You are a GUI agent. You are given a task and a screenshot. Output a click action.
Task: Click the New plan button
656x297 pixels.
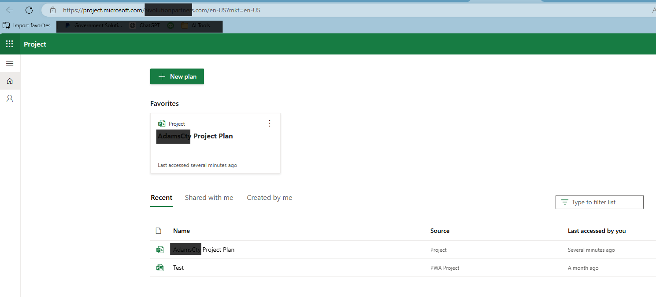[x=177, y=76]
